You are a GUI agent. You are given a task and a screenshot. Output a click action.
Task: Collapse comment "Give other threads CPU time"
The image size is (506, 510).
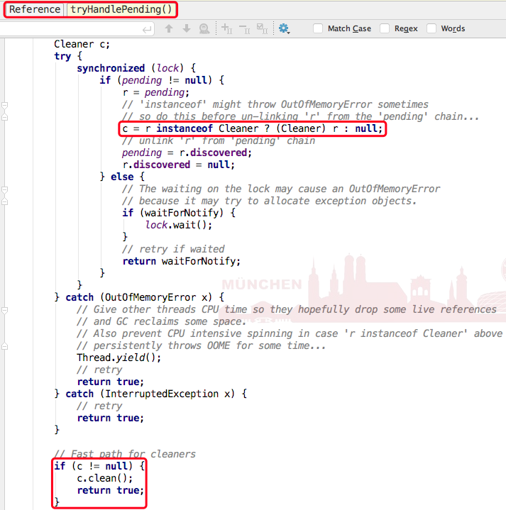click(4, 310)
